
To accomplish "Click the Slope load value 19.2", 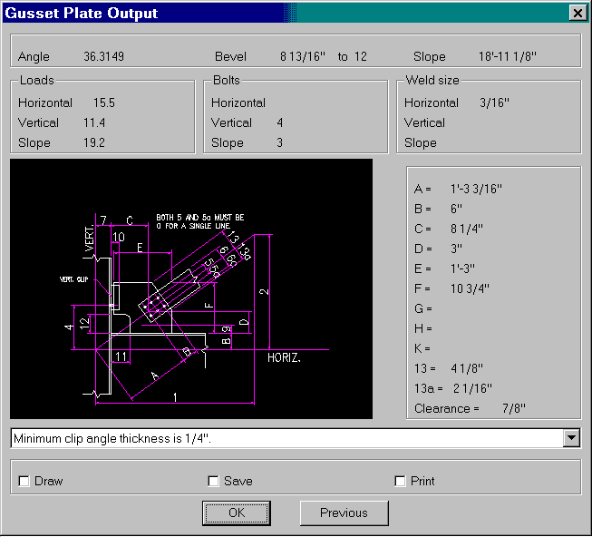I will pyautogui.click(x=94, y=142).
